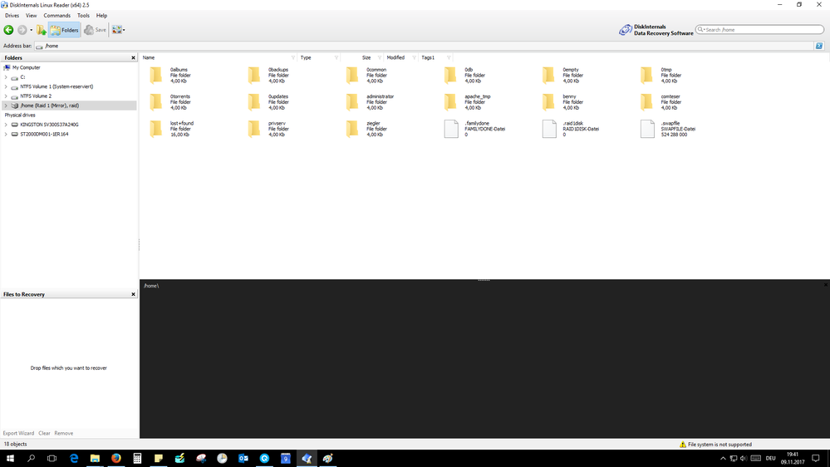Close the Folders panel
Screen dimensions: 830x467
coord(133,58)
